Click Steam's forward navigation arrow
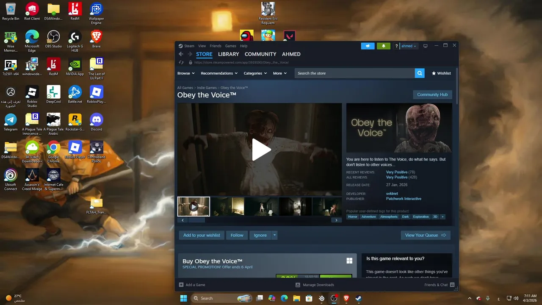542x305 pixels. [x=190, y=54]
